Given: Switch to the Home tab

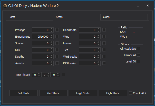Looking at the screenshot, I should [x=30, y=17].
